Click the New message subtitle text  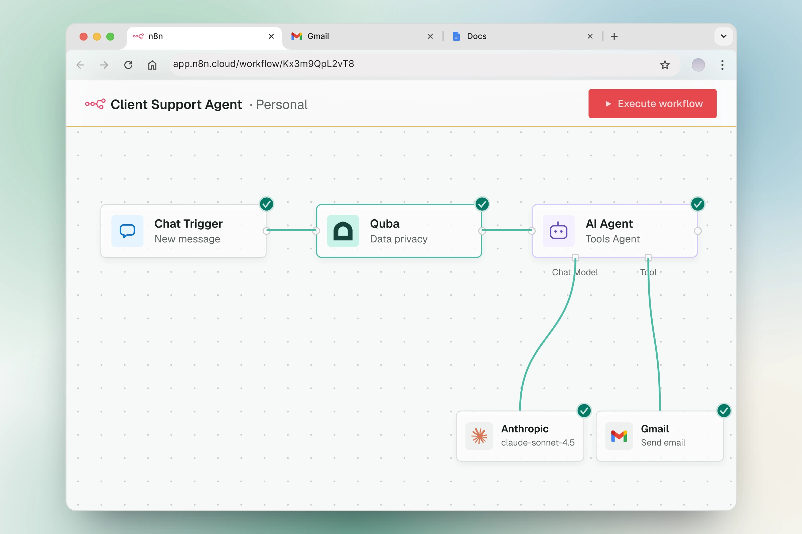click(187, 239)
